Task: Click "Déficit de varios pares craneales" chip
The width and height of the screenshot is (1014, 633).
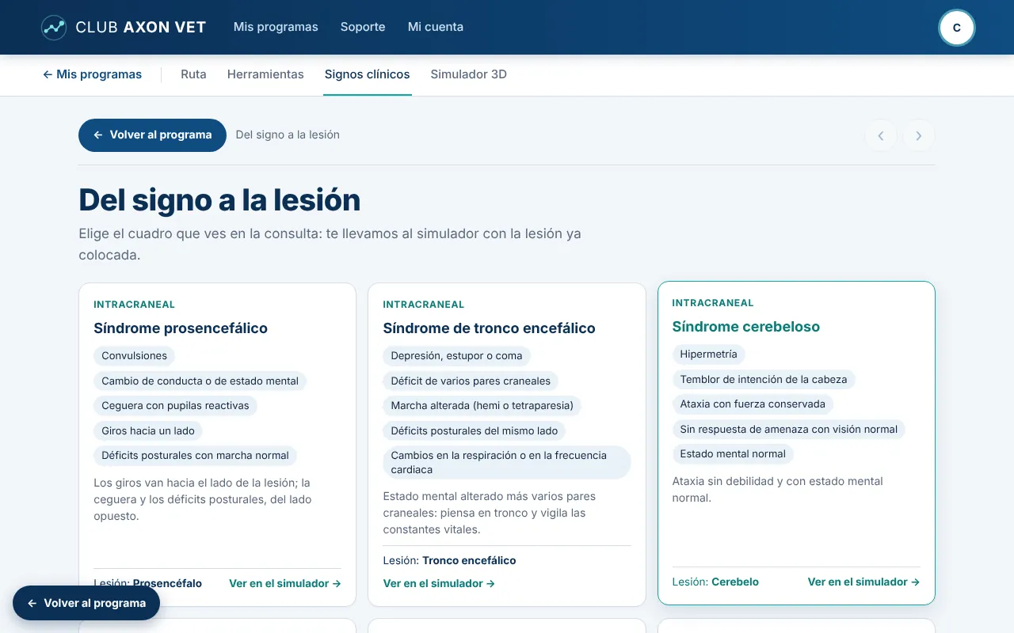Action: (x=471, y=381)
